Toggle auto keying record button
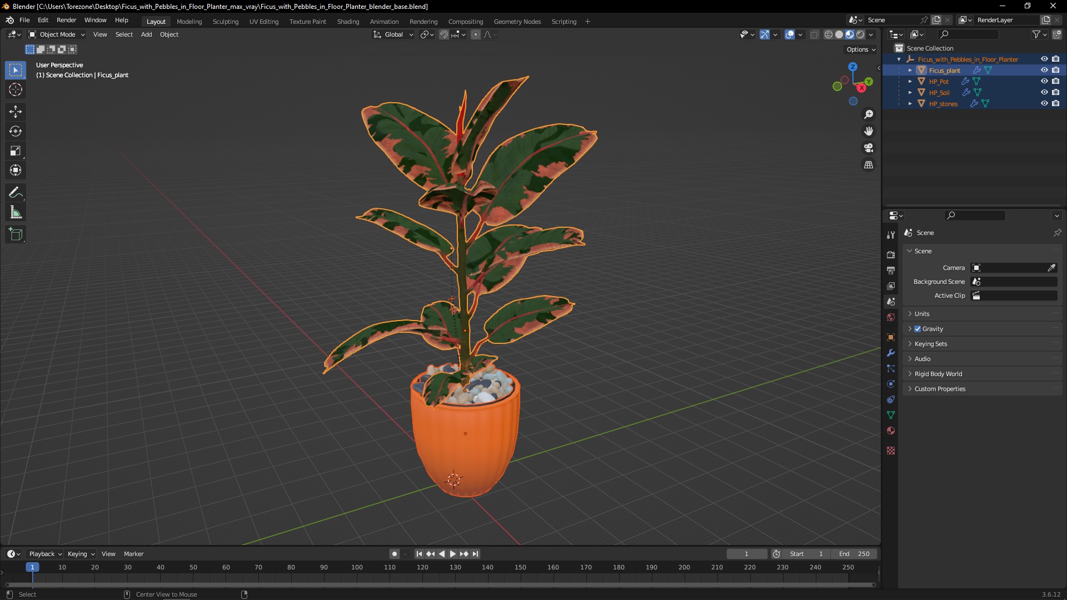 [394, 554]
